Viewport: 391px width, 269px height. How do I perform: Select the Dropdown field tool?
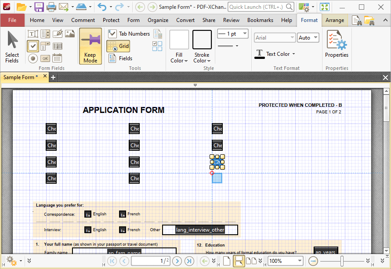[45, 46]
